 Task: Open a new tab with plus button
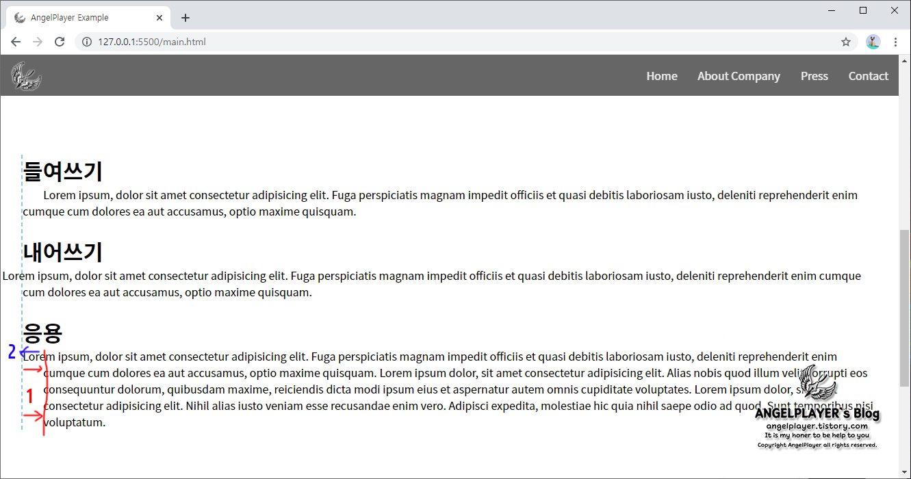[x=185, y=18]
